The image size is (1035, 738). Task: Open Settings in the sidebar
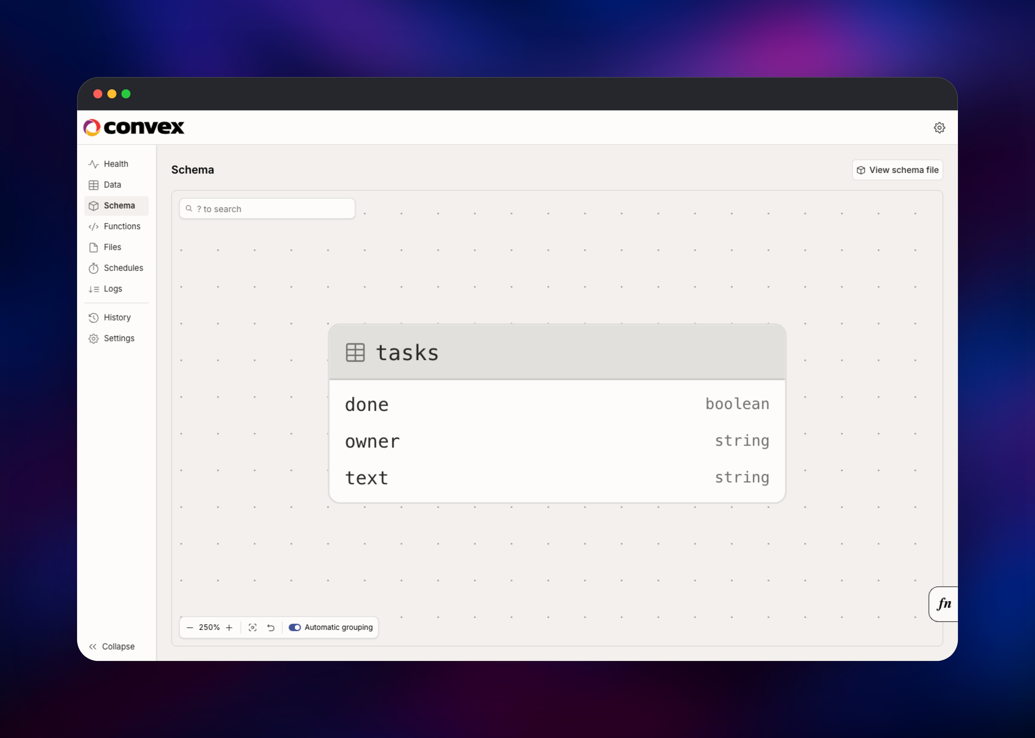pyautogui.click(x=116, y=339)
